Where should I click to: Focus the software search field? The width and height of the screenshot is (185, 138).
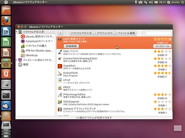[157, 33]
